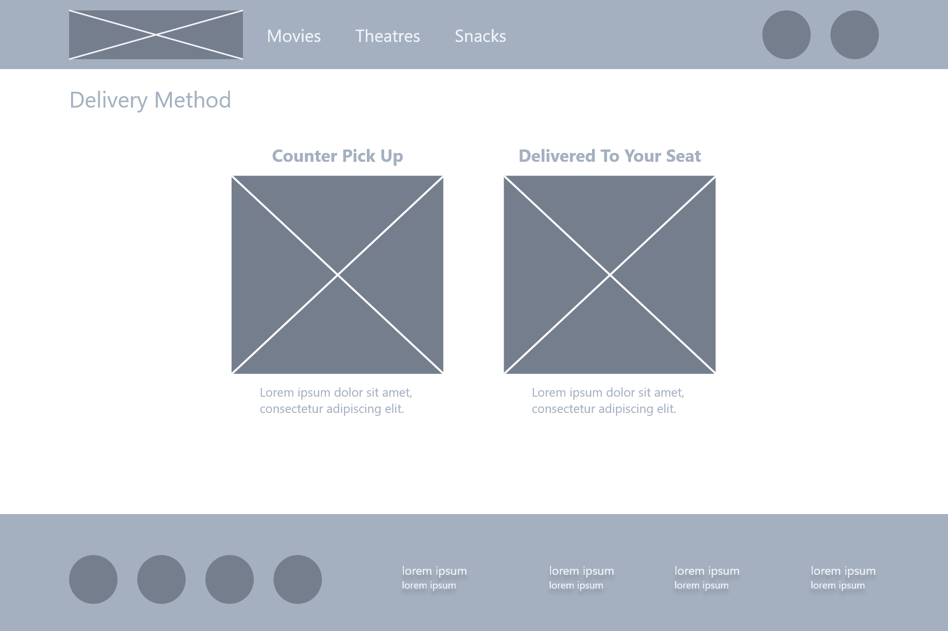Click the third footer lorem ipsum link
The height and width of the screenshot is (631, 948).
(707, 571)
